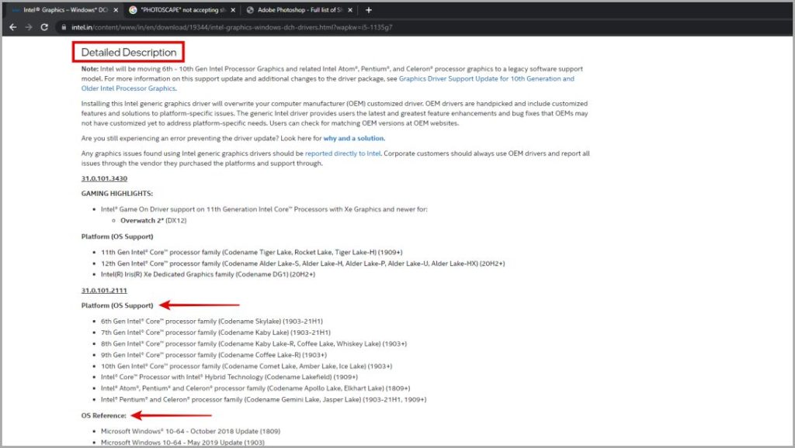Click the Lakefield Hybrid Technology line
Viewport: 795px width, 448px height.
point(229,377)
